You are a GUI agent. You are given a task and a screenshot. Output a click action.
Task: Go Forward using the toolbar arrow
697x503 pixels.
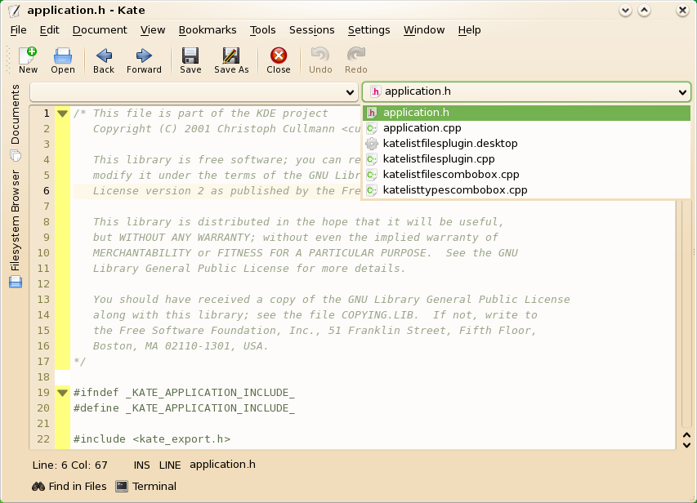(144, 60)
